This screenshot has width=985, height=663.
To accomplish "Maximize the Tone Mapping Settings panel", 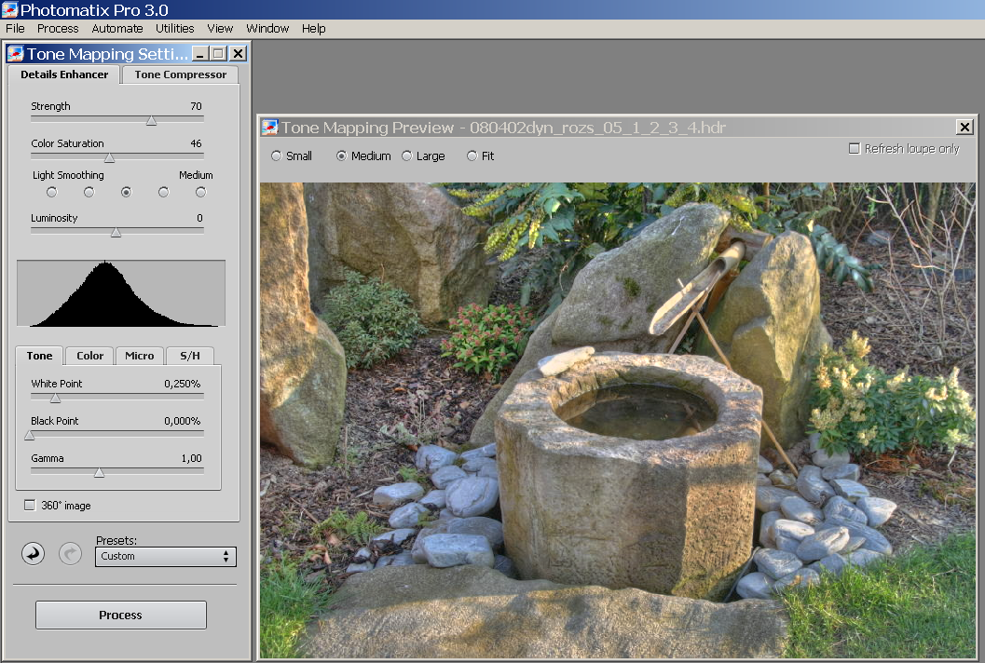I will pos(218,54).
